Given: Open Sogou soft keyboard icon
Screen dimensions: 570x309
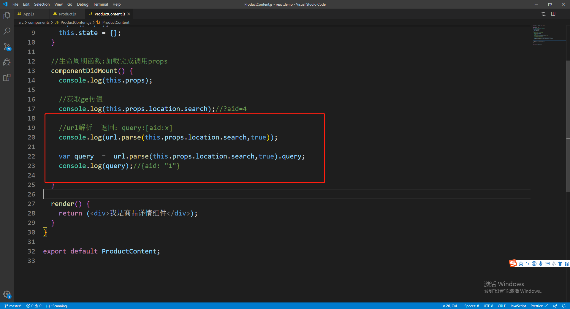Looking at the screenshot, I should click(x=547, y=264).
